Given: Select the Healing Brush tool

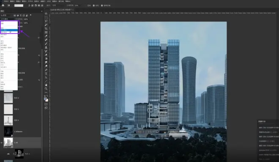Looking at the screenshot, I should click(x=46, y=40).
